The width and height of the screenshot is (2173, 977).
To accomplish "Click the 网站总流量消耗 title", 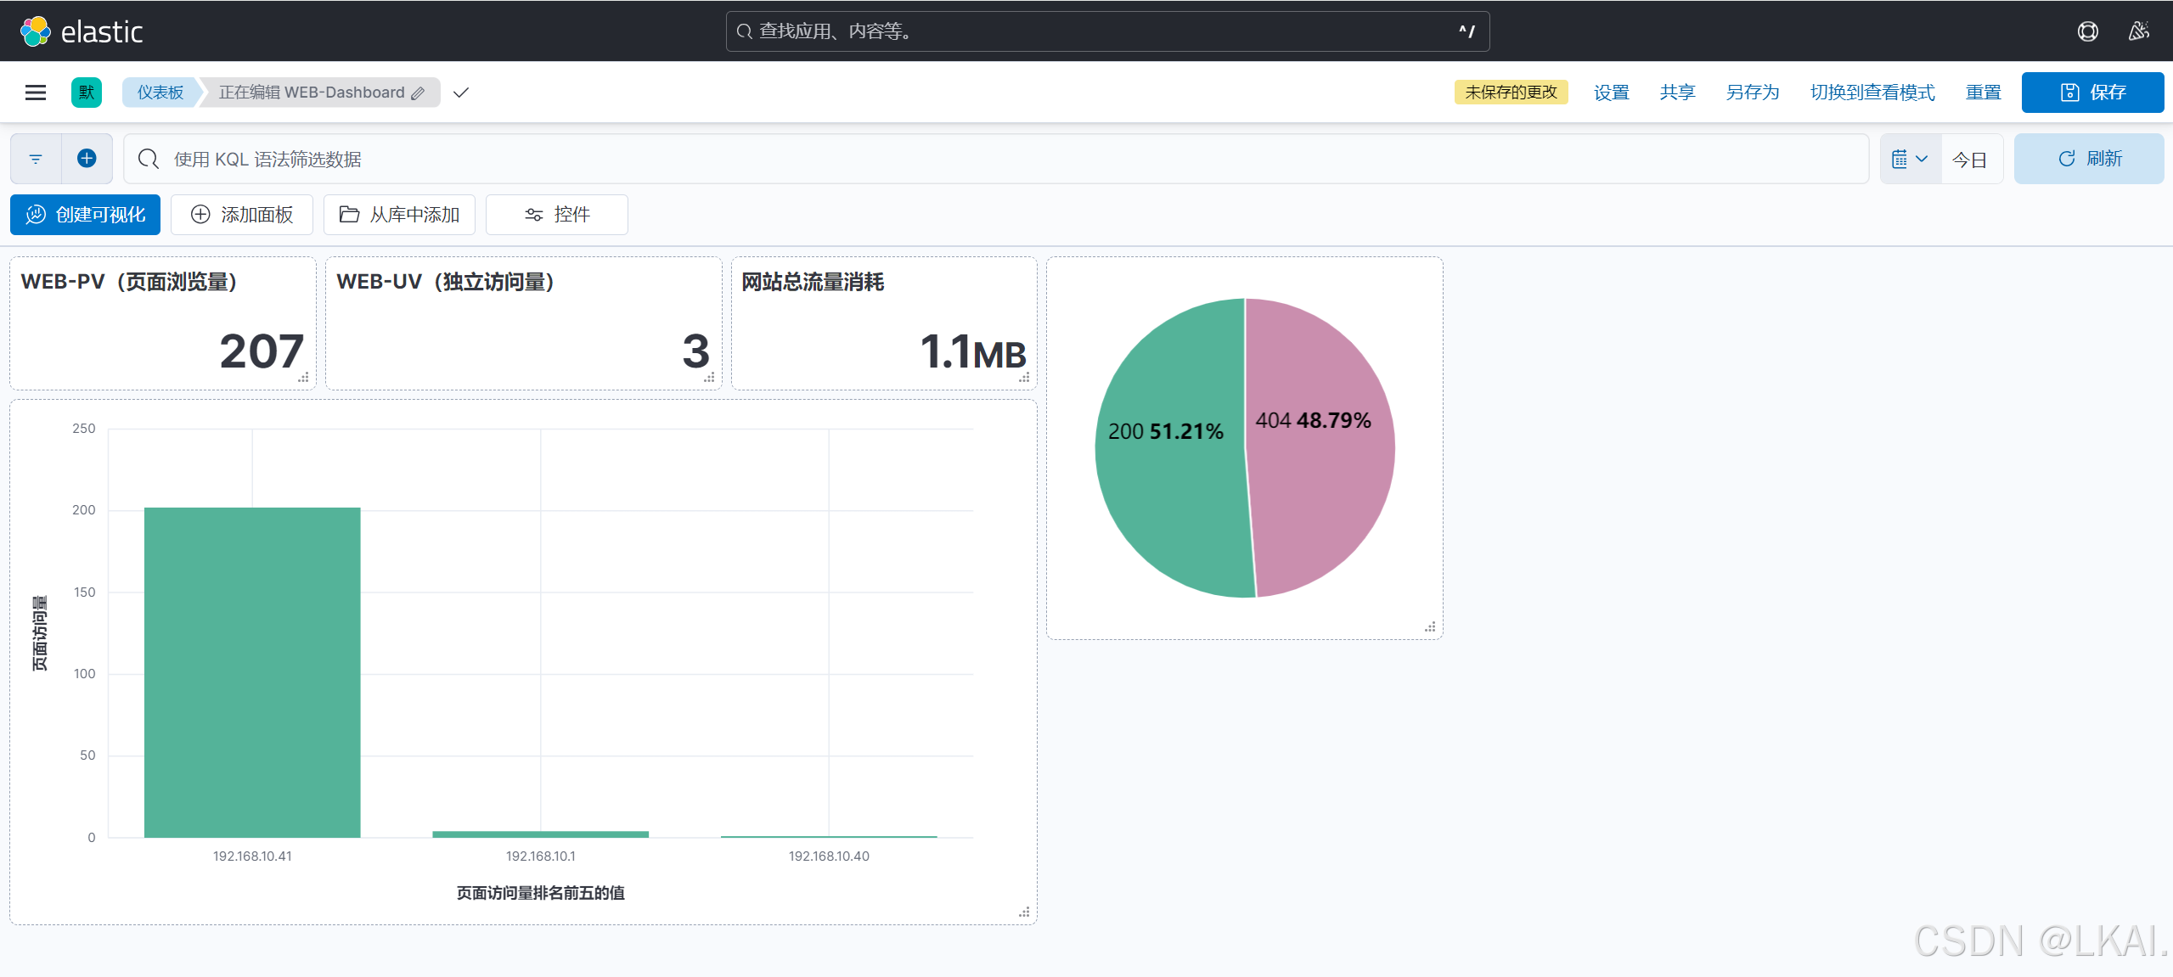I will tap(813, 282).
